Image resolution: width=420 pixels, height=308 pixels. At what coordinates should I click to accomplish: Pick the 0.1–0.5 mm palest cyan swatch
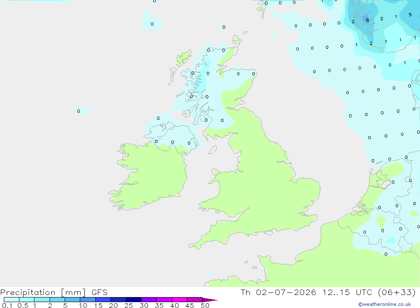click(x=11, y=300)
